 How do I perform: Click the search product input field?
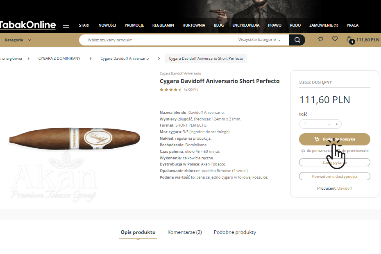tap(160, 40)
